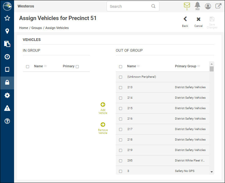Click the search input field
225x183 pixels.
click(130, 6)
